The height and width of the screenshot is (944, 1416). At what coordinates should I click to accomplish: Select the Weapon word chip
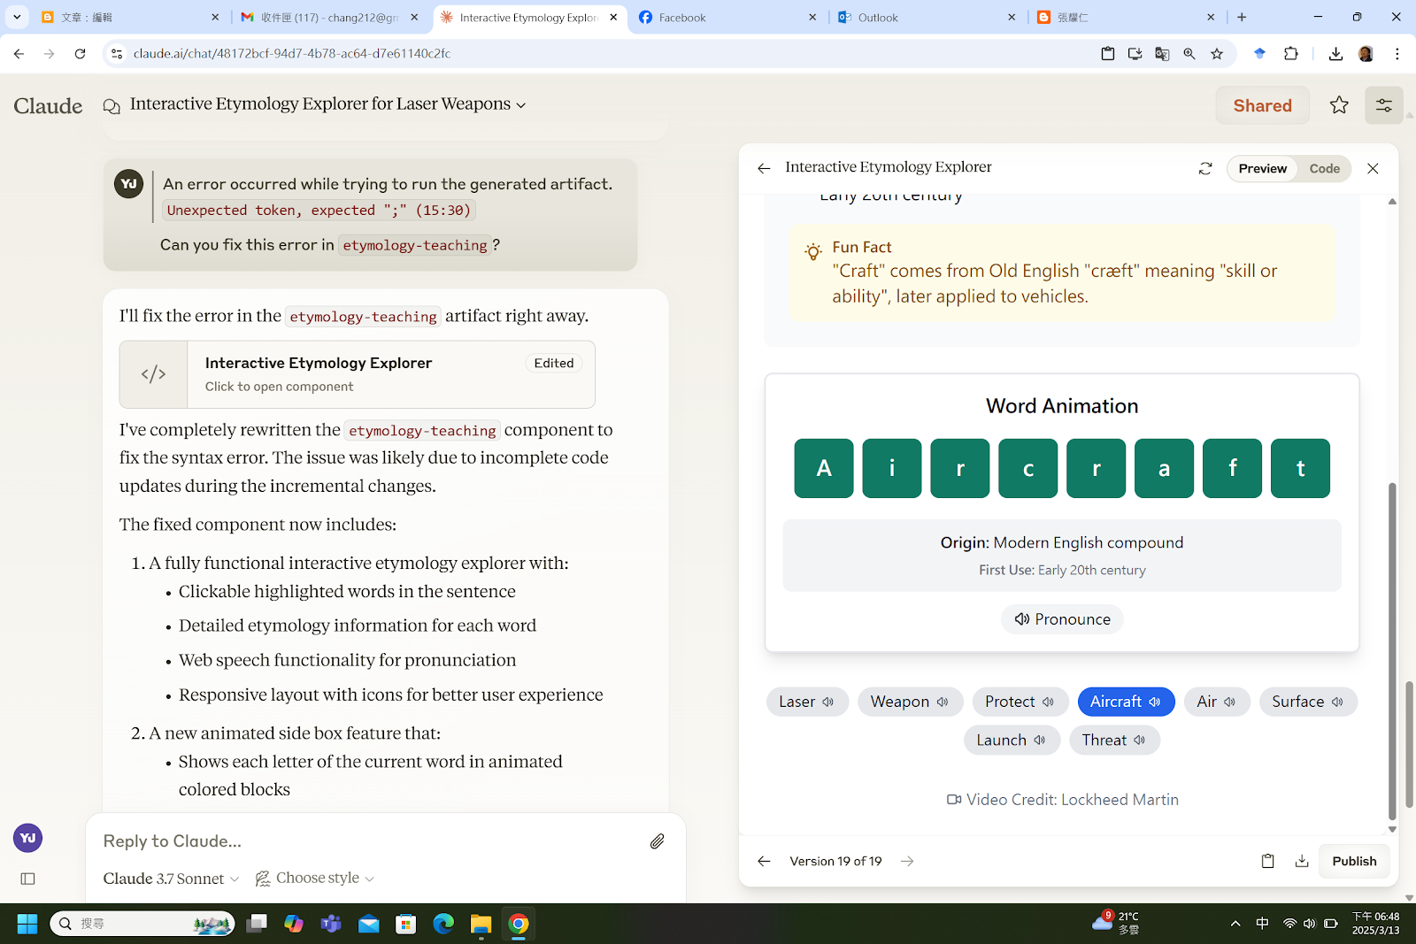[x=910, y=702]
